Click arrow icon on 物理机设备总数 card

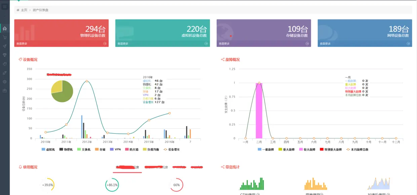click(x=105, y=44)
